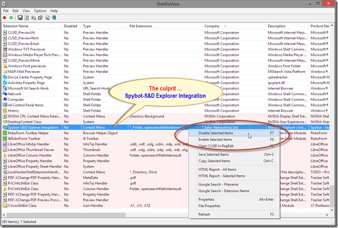Choose Disable Selected Items in context menu
Screen dimensions: 338x228
click(x=216, y=133)
